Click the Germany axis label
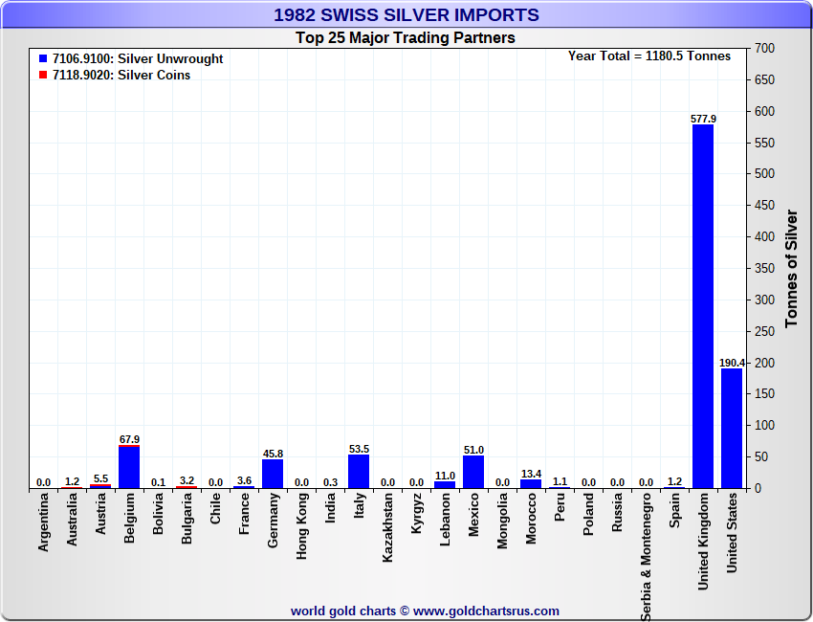Image resolution: width=813 pixels, height=622 pixels. 273,520
